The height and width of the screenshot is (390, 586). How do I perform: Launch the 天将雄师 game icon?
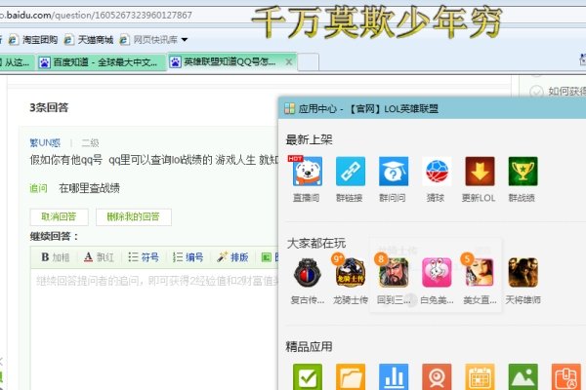pos(523,272)
